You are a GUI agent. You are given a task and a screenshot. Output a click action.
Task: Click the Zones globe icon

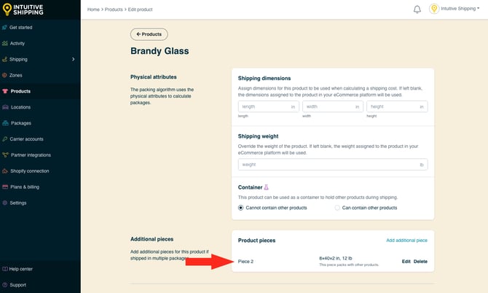point(4,75)
